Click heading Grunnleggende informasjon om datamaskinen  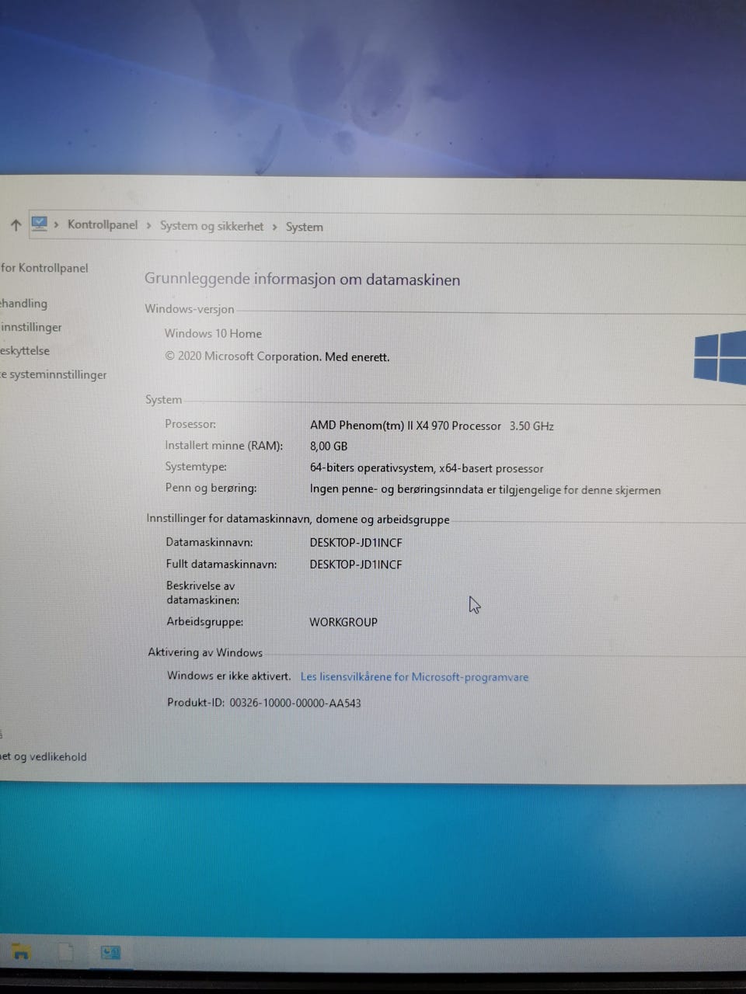point(302,280)
